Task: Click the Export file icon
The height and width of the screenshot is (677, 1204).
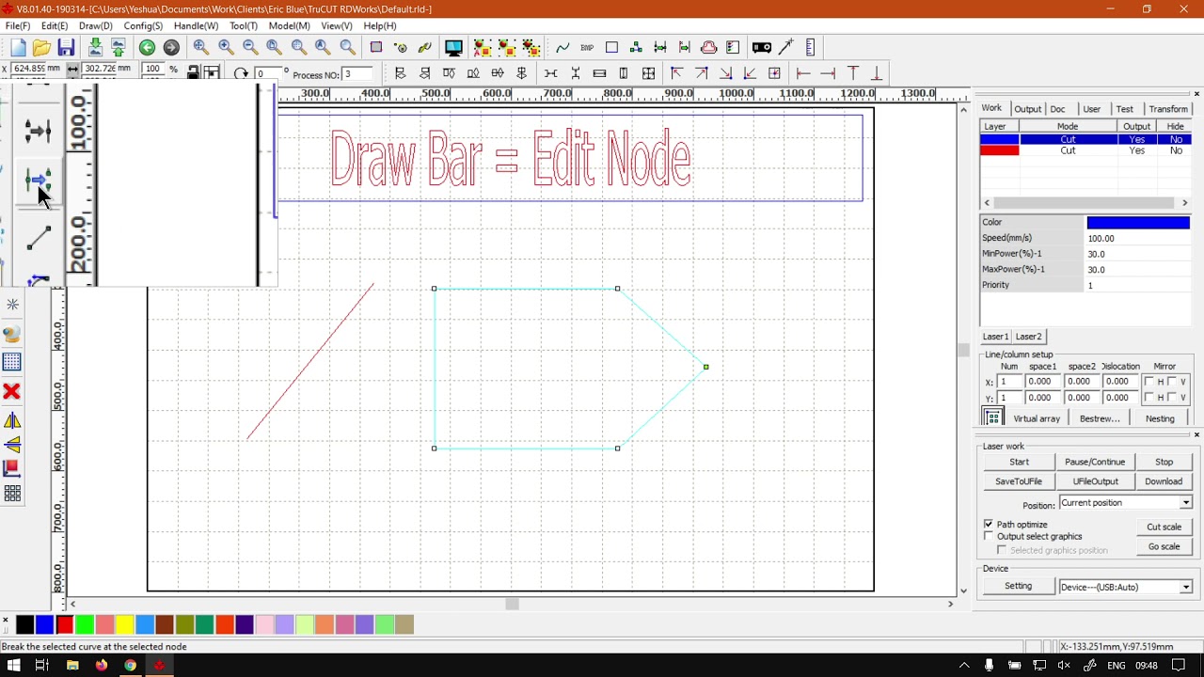Action: click(119, 48)
